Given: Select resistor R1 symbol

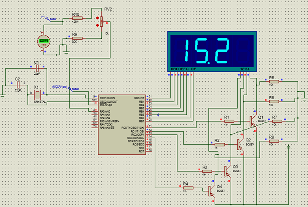Looking at the screenshot, I should 229,121.
